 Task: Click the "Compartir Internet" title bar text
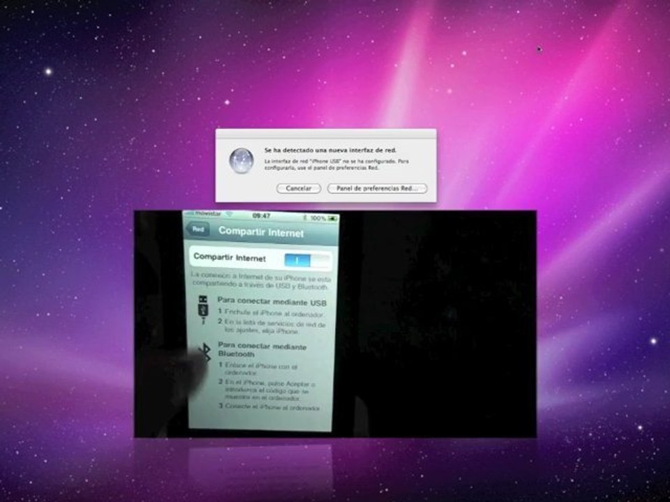[x=261, y=231]
